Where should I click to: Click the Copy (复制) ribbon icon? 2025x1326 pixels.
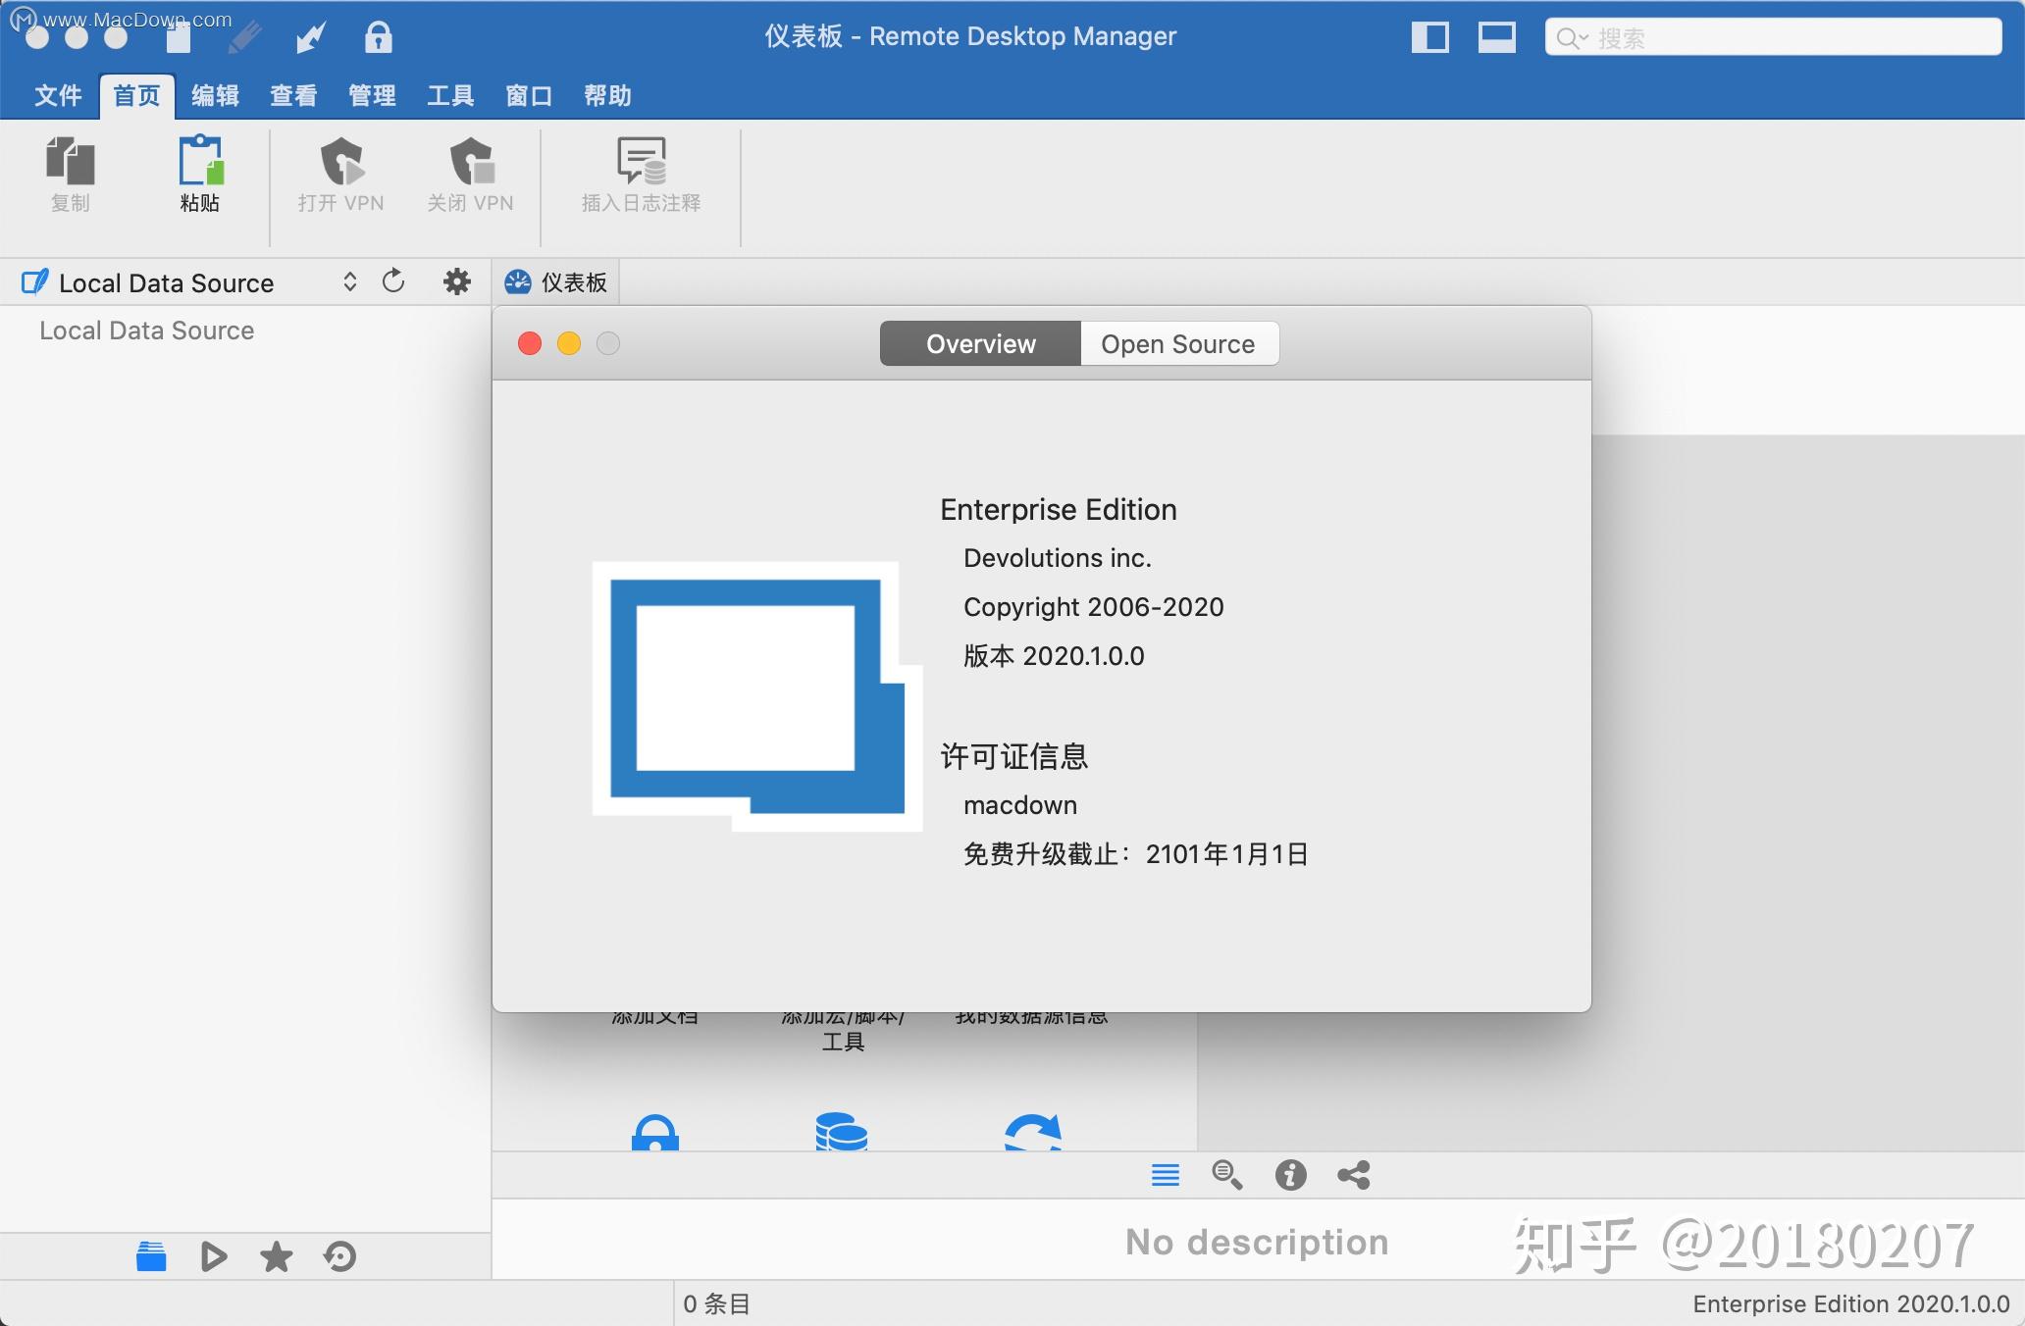(71, 161)
